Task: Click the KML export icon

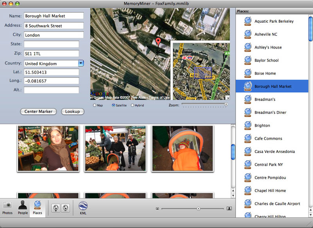Action: click(83, 207)
